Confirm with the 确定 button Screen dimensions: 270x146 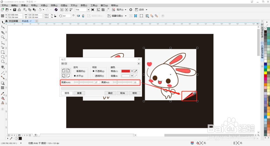click(110, 93)
